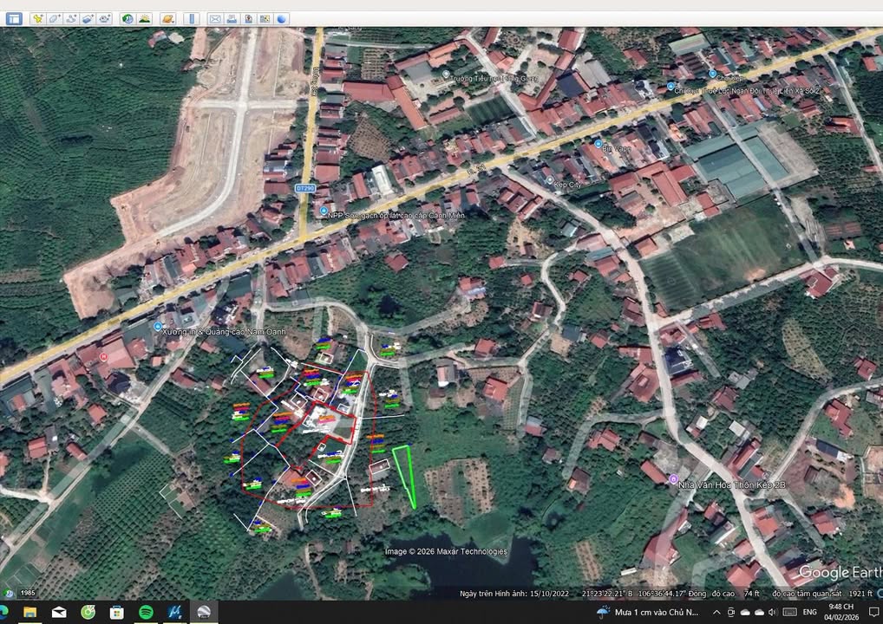883x624 pixels.
Task: Click the Email envelope icon
Action: pyautogui.click(x=214, y=18)
